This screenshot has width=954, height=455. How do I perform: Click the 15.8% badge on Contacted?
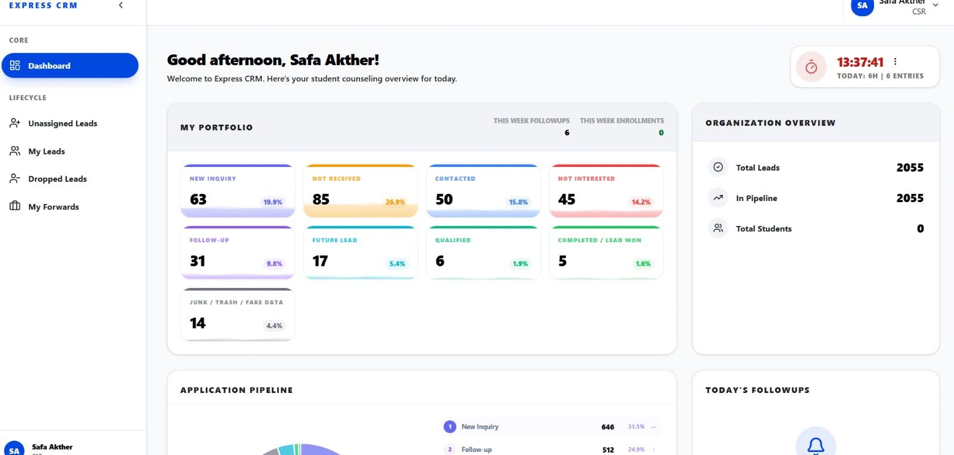tap(518, 202)
